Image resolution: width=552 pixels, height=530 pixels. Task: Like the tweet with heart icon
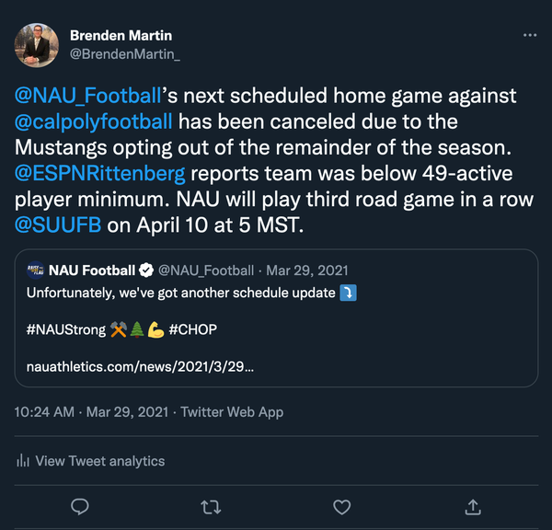(341, 506)
